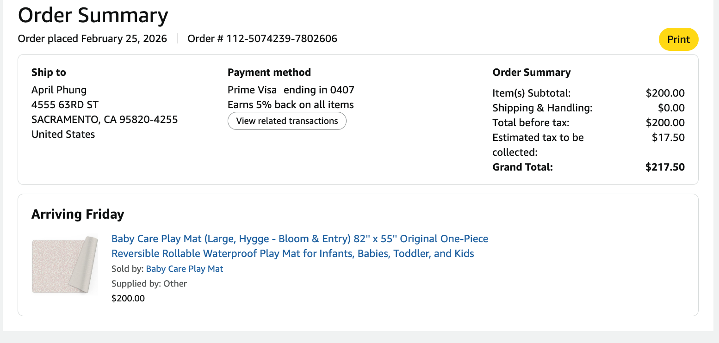Open View related transactions
This screenshot has width=719, height=343.
coord(287,121)
